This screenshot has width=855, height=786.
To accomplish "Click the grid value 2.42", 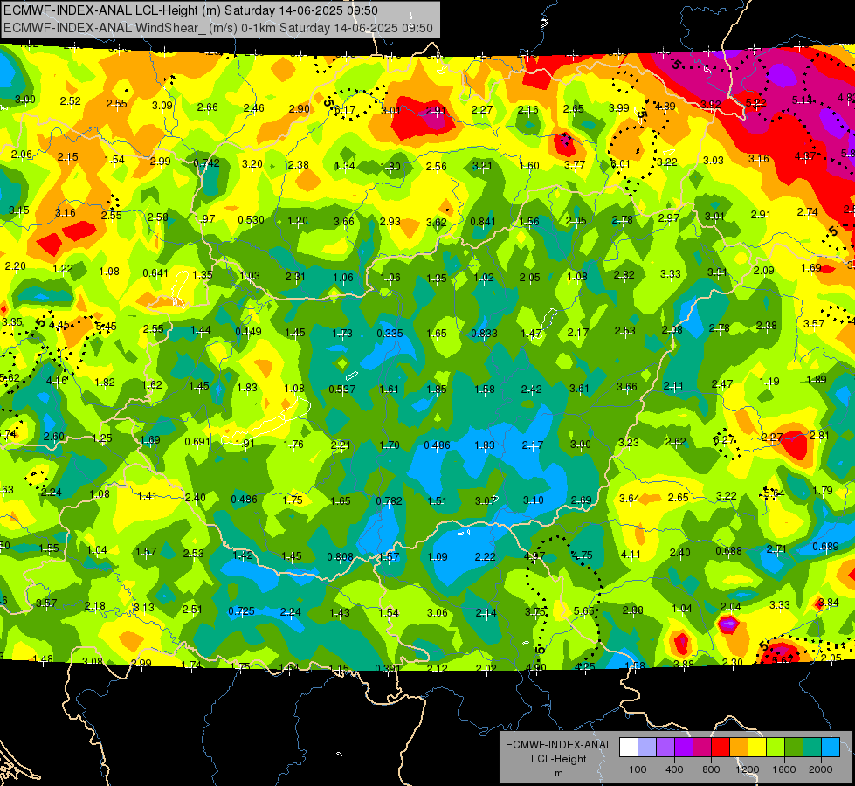I will click(x=532, y=389).
